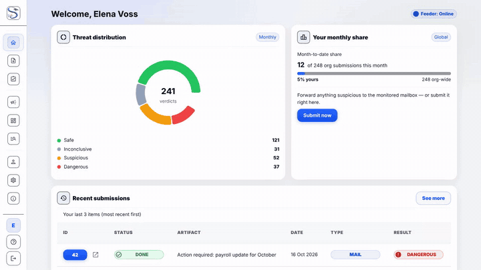
Task: Click the payroll update artifact text
Action: (x=226, y=255)
